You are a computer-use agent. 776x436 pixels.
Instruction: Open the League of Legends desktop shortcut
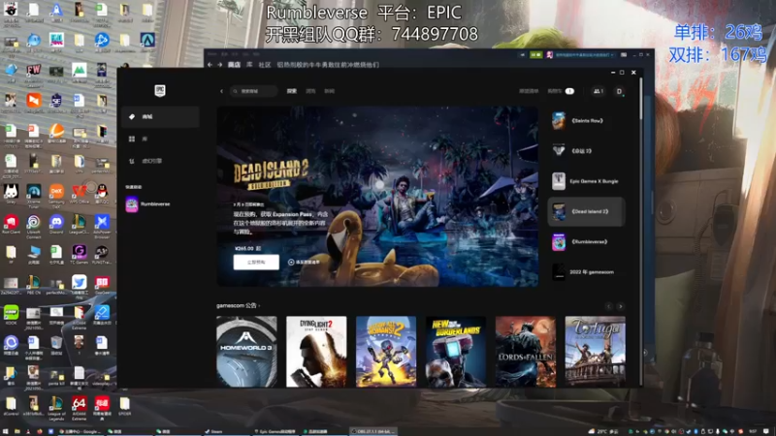[56, 408]
